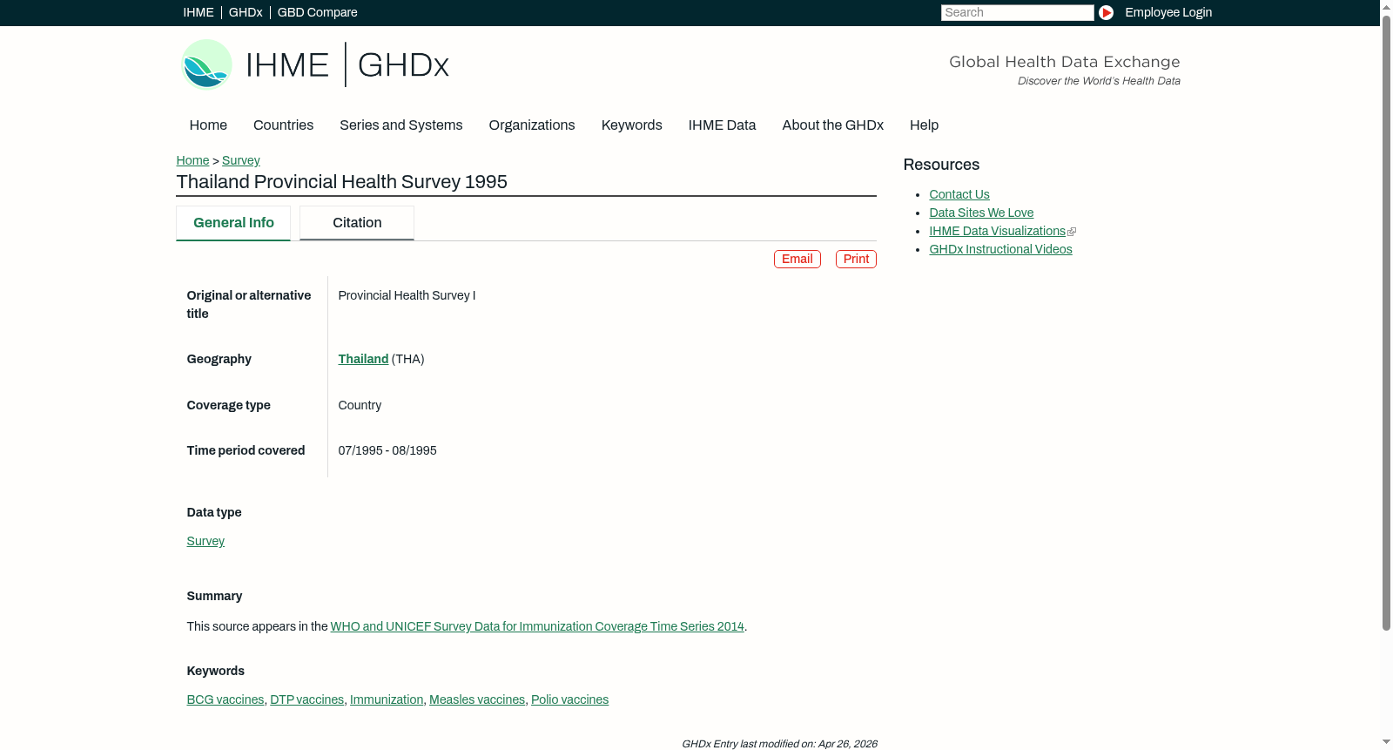Viewport: 1393px width, 750px height.
Task: Open the BCG vaccines keyword
Action: coord(225,699)
